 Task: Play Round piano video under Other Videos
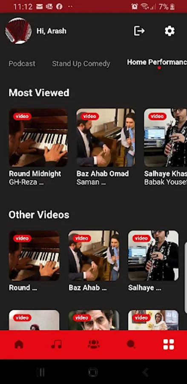pos(34,256)
